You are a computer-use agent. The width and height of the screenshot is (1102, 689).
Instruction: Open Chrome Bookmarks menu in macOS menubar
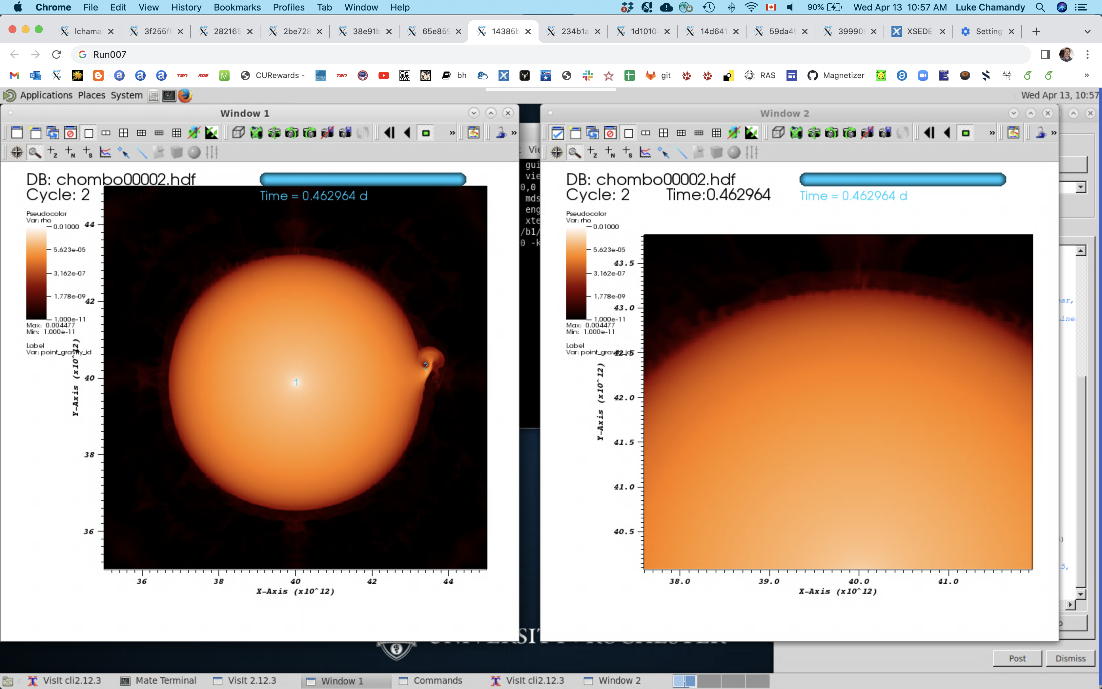point(237,7)
